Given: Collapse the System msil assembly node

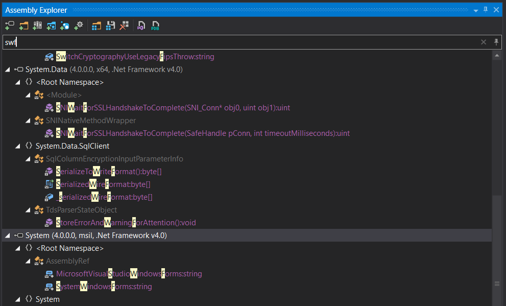Looking at the screenshot, I should (x=8, y=236).
